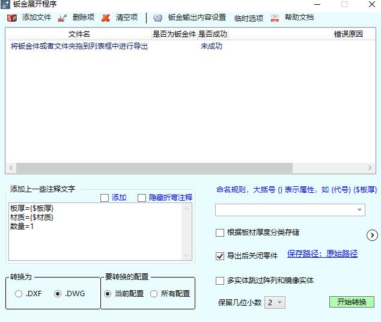This screenshot has width=381, height=322.
Task: Open 钣金输出内容设置
Action: pos(197,17)
